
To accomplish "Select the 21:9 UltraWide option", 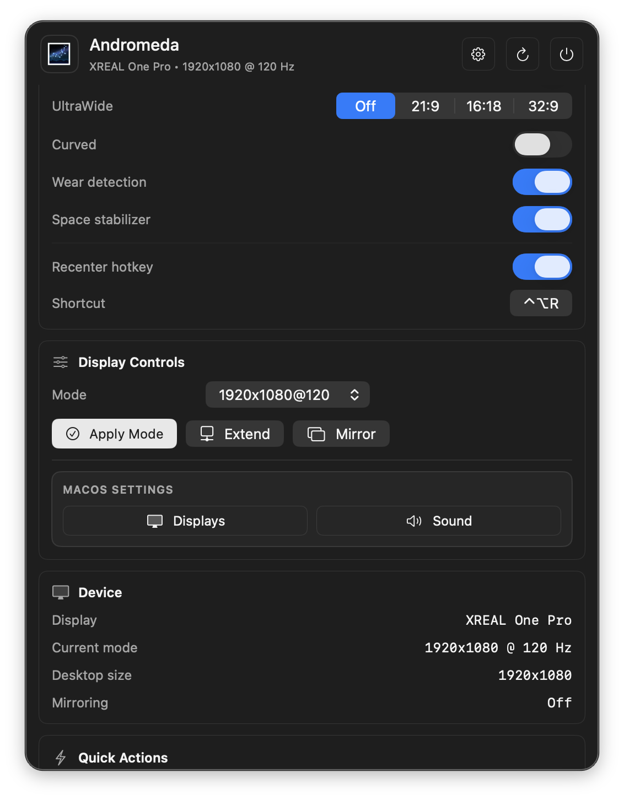I will coord(425,106).
